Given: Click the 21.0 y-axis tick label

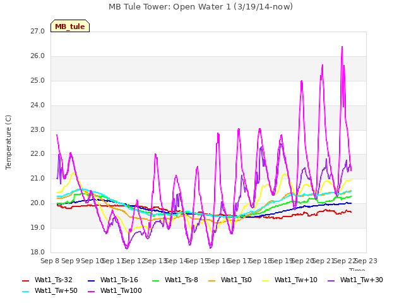Looking at the screenshot, I should point(37,178).
